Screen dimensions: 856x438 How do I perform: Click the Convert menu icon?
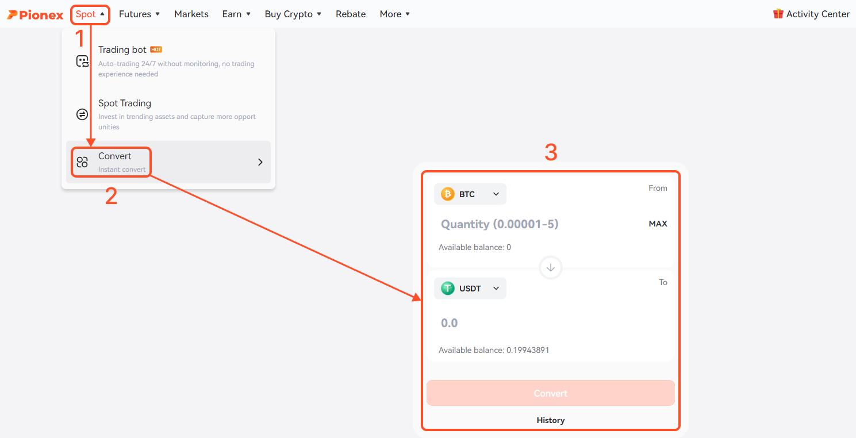coord(82,162)
